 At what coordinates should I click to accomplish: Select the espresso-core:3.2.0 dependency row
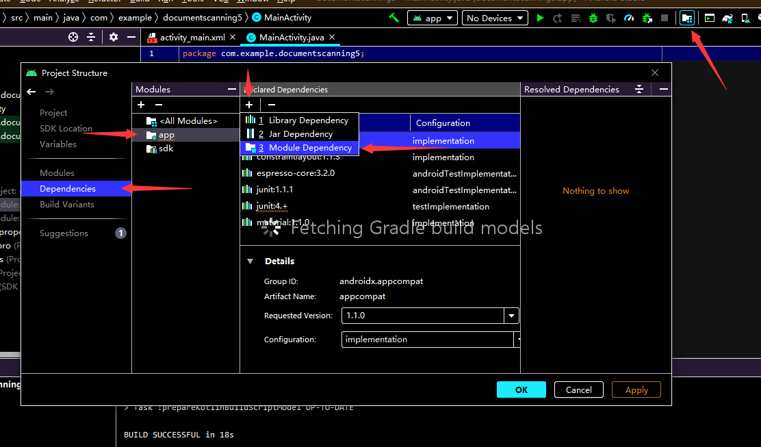pyautogui.click(x=380, y=173)
